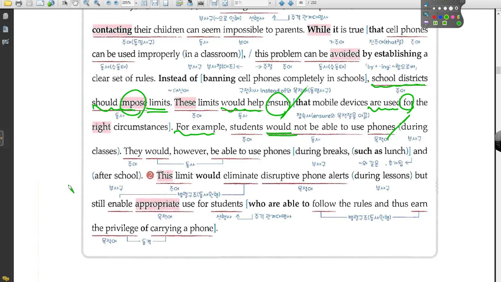The height and width of the screenshot is (282, 501).
Task: Pick the blue pen color
Action: point(440,17)
